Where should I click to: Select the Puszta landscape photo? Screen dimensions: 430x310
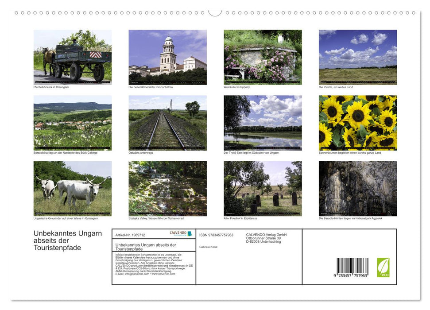tap(358, 57)
